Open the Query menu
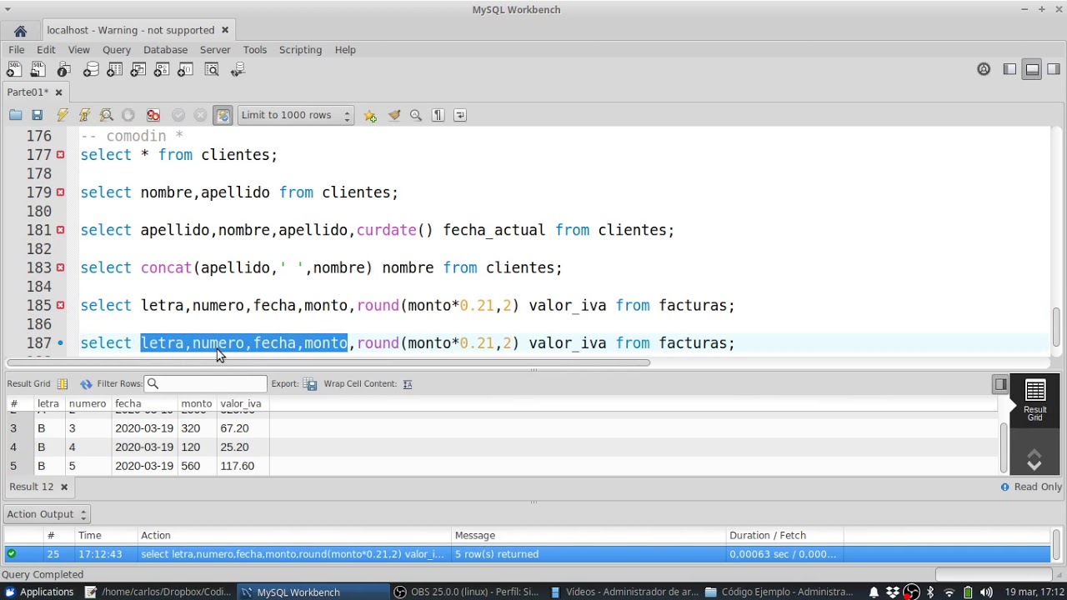 [x=117, y=50]
